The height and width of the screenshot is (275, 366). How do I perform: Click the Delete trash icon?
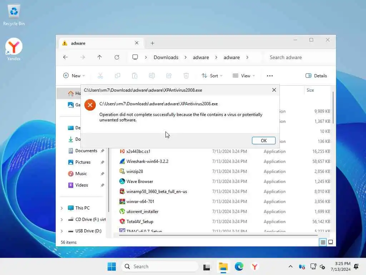pyautogui.click(x=186, y=76)
